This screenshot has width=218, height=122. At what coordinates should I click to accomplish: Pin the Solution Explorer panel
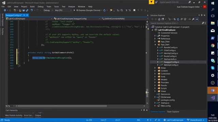pos(202,15)
